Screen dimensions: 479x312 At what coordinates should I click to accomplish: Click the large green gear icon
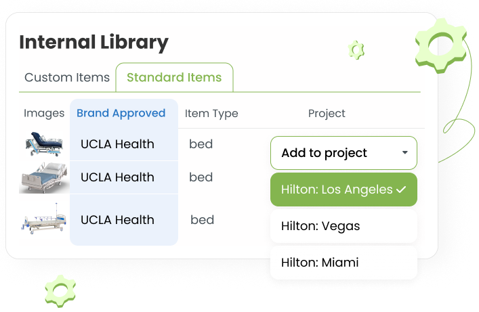441,46
